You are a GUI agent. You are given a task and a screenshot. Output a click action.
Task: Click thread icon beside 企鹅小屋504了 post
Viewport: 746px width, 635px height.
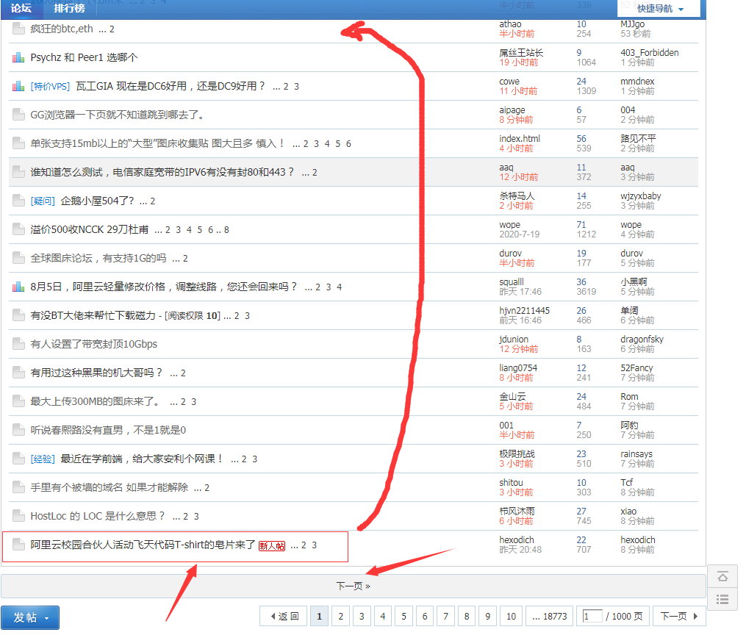[x=18, y=201]
